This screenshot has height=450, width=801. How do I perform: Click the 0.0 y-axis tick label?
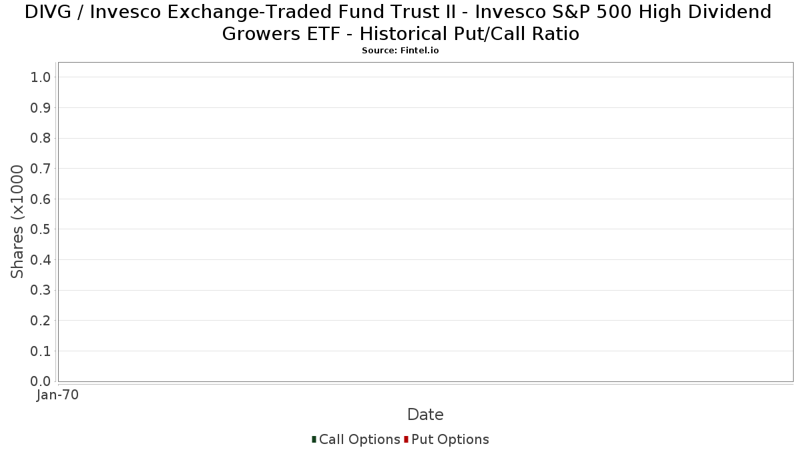click(41, 381)
